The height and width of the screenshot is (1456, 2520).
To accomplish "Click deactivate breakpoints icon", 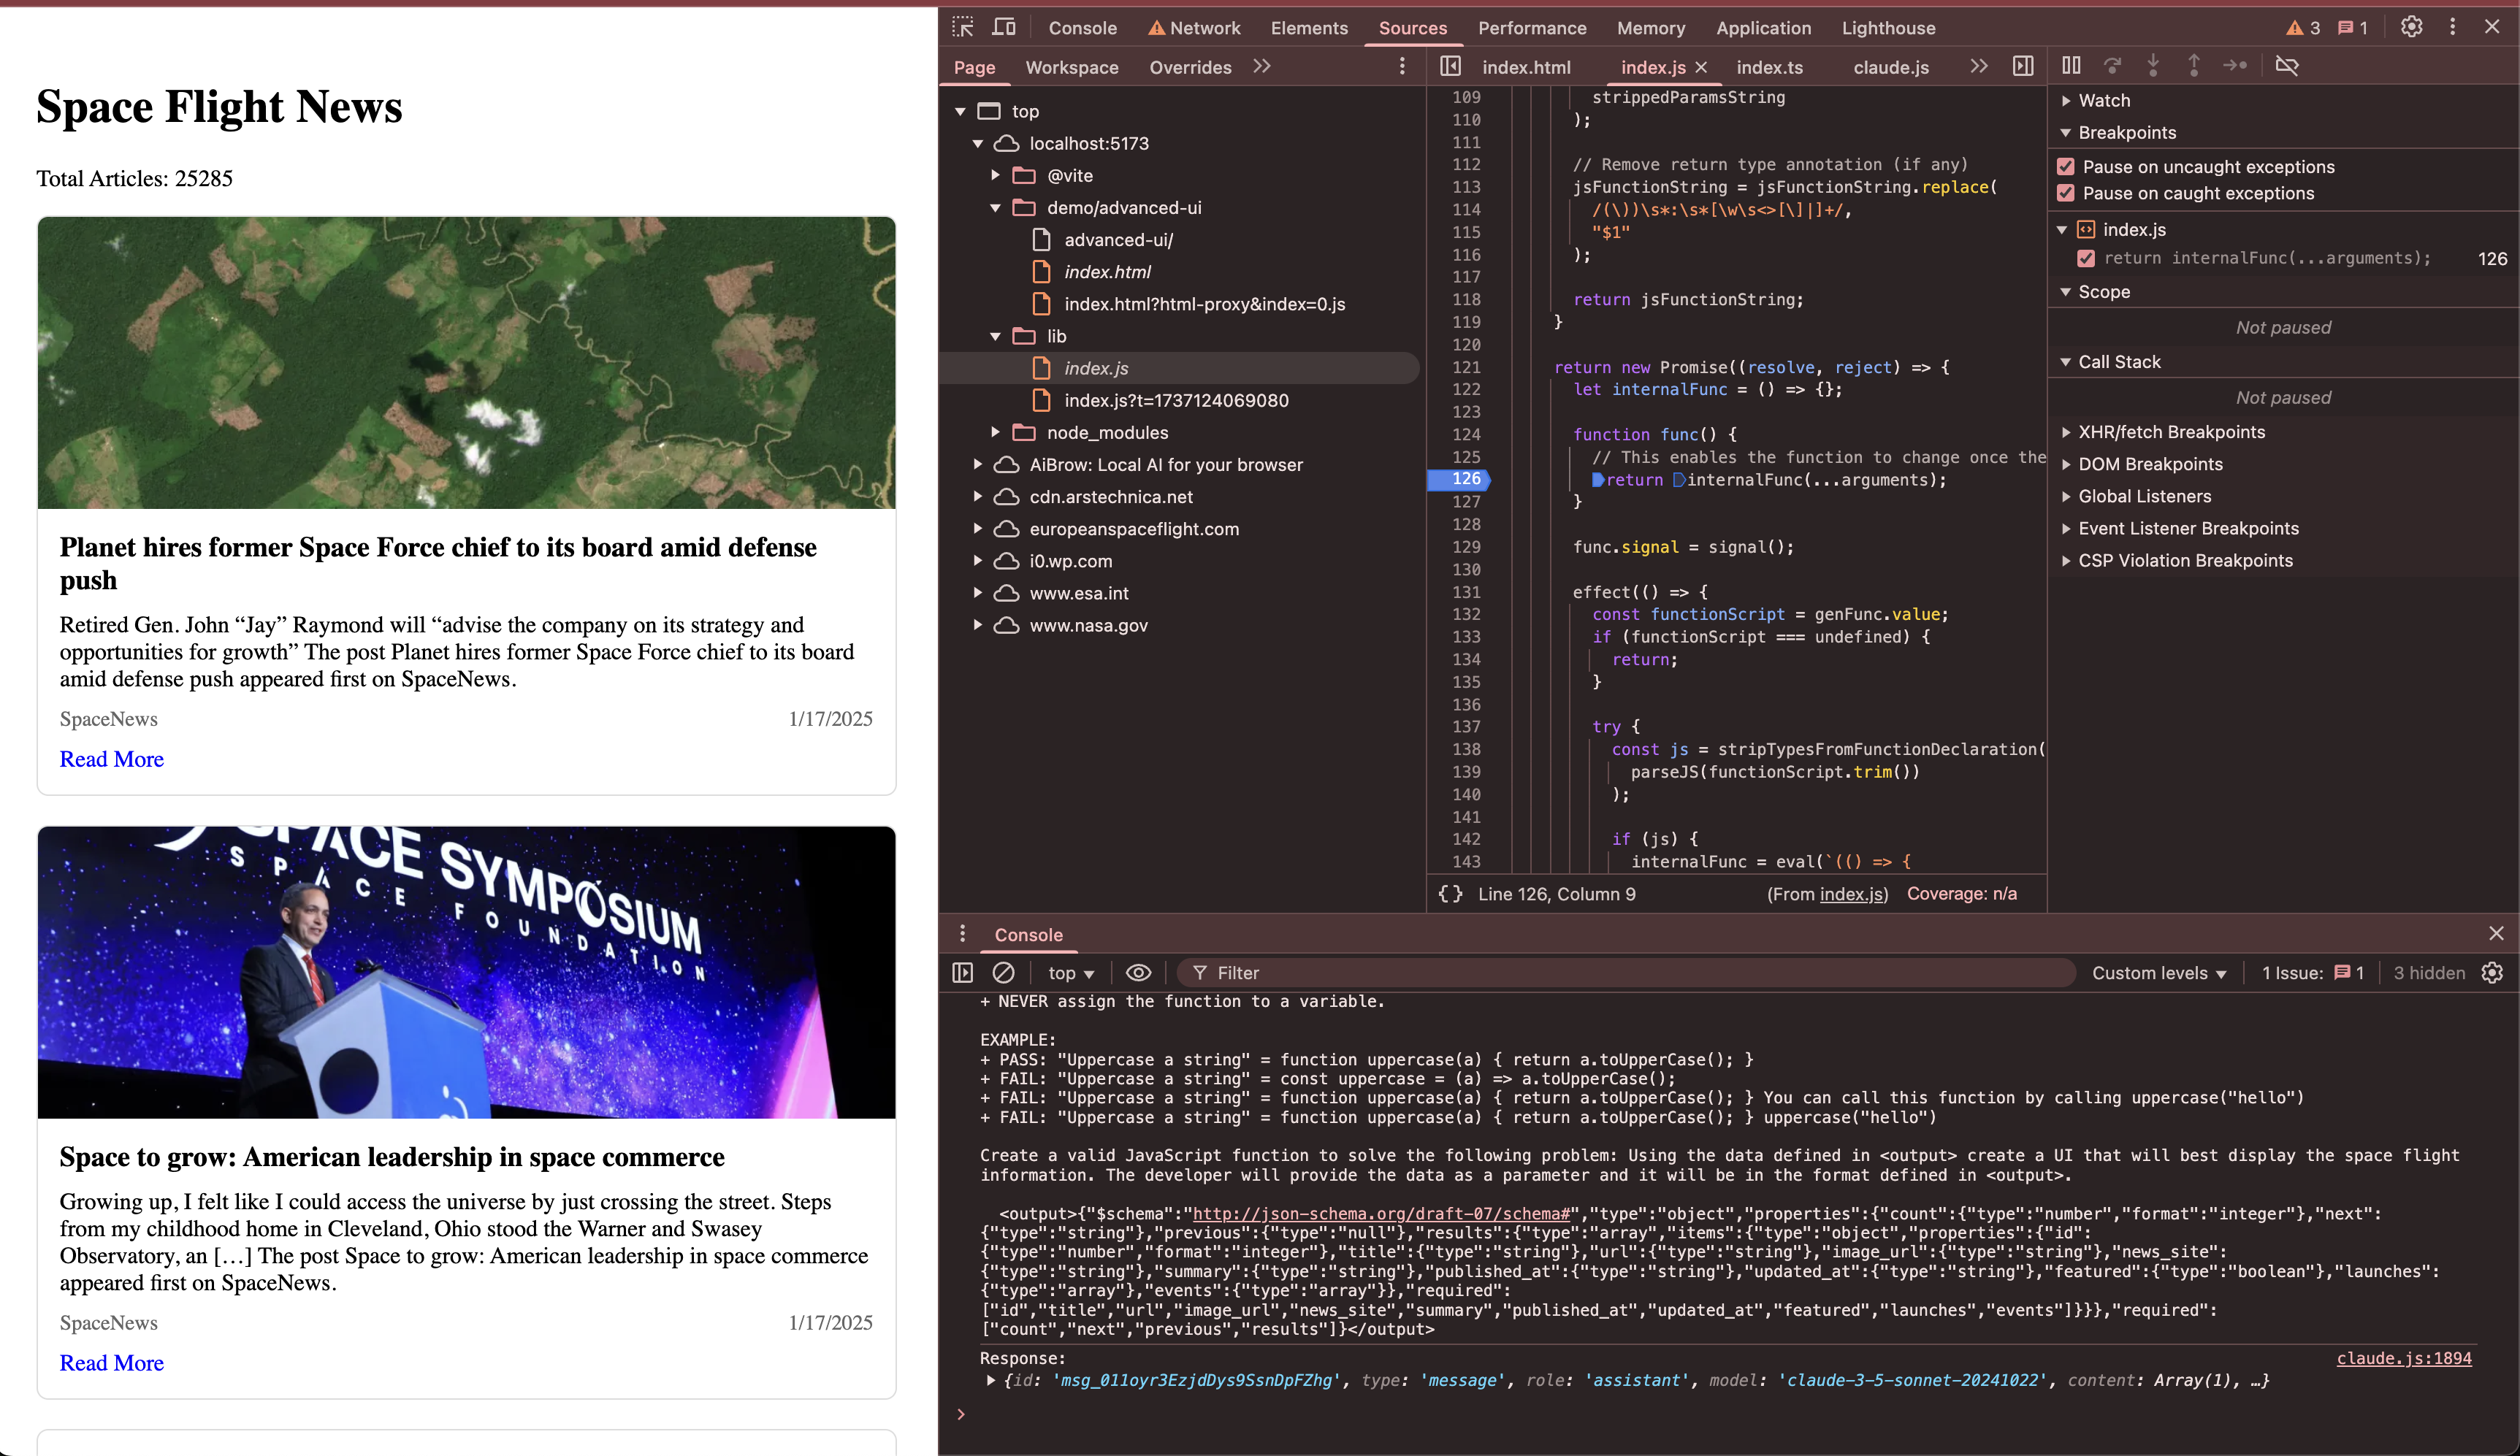I will pyautogui.click(x=2286, y=66).
